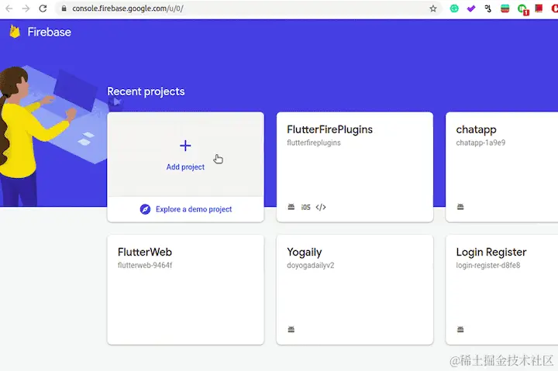Open the Yogaily project card
The image size is (558, 371).
point(355,290)
